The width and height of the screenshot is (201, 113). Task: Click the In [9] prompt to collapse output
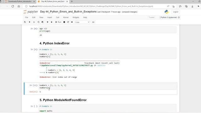[x=34, y=50]
